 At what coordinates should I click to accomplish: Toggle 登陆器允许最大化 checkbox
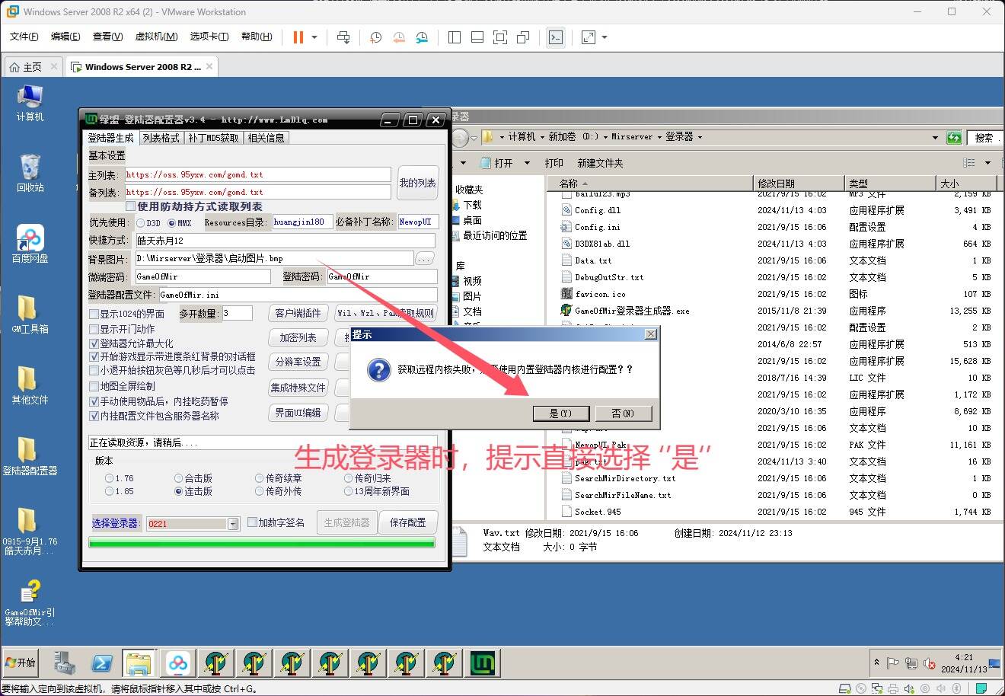pos(94,343)
